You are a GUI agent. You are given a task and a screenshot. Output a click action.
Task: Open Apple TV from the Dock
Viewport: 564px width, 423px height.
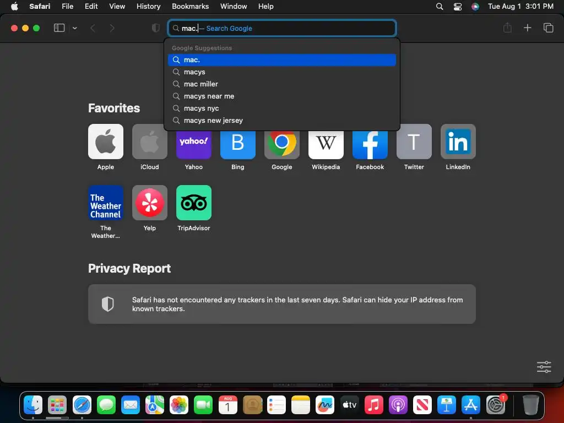pos(350,405)
